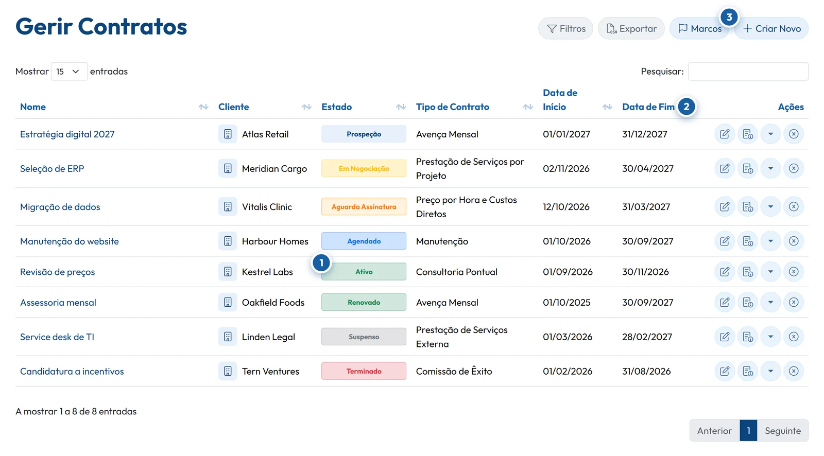Open the Candidatura a incentivos link
This screenshot has width=824, height=456.
pyautogui.click(x=72, y=371)
